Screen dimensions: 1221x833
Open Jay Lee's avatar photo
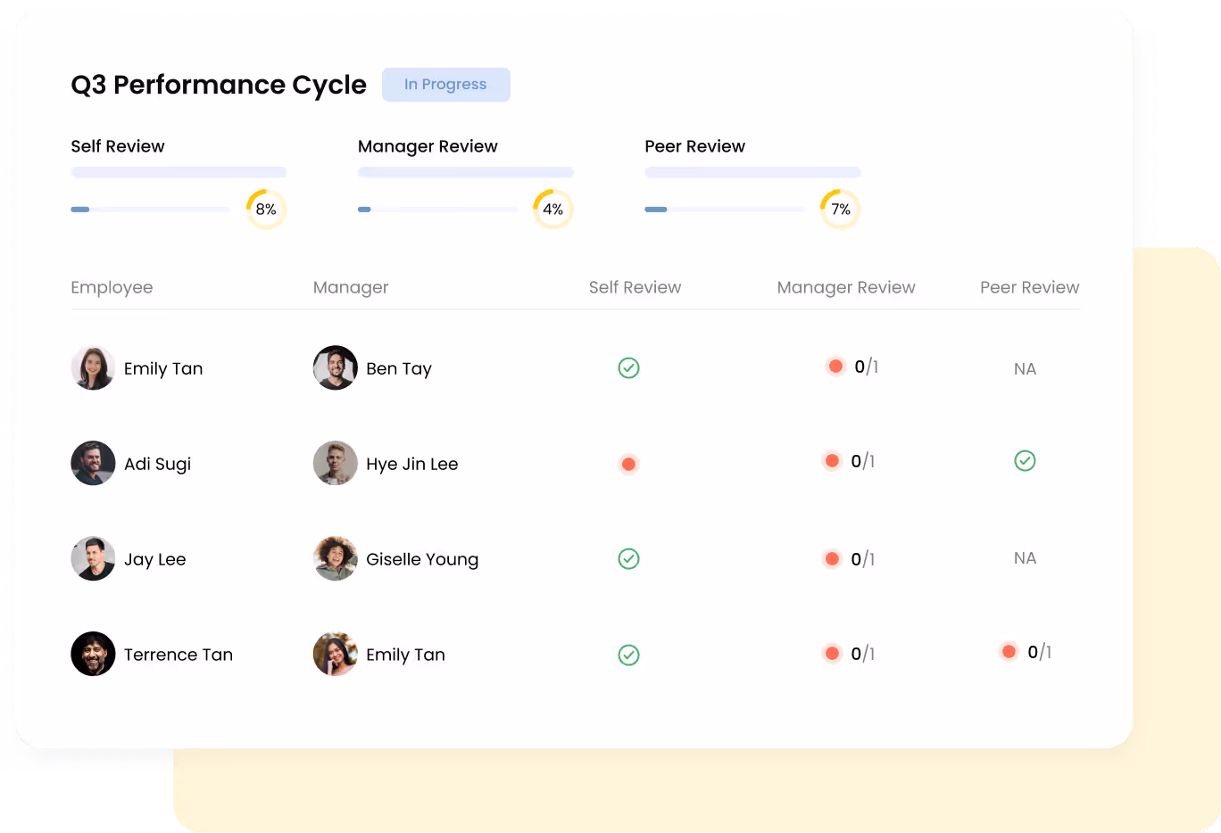pyautogui.click(x=93, y=558)
